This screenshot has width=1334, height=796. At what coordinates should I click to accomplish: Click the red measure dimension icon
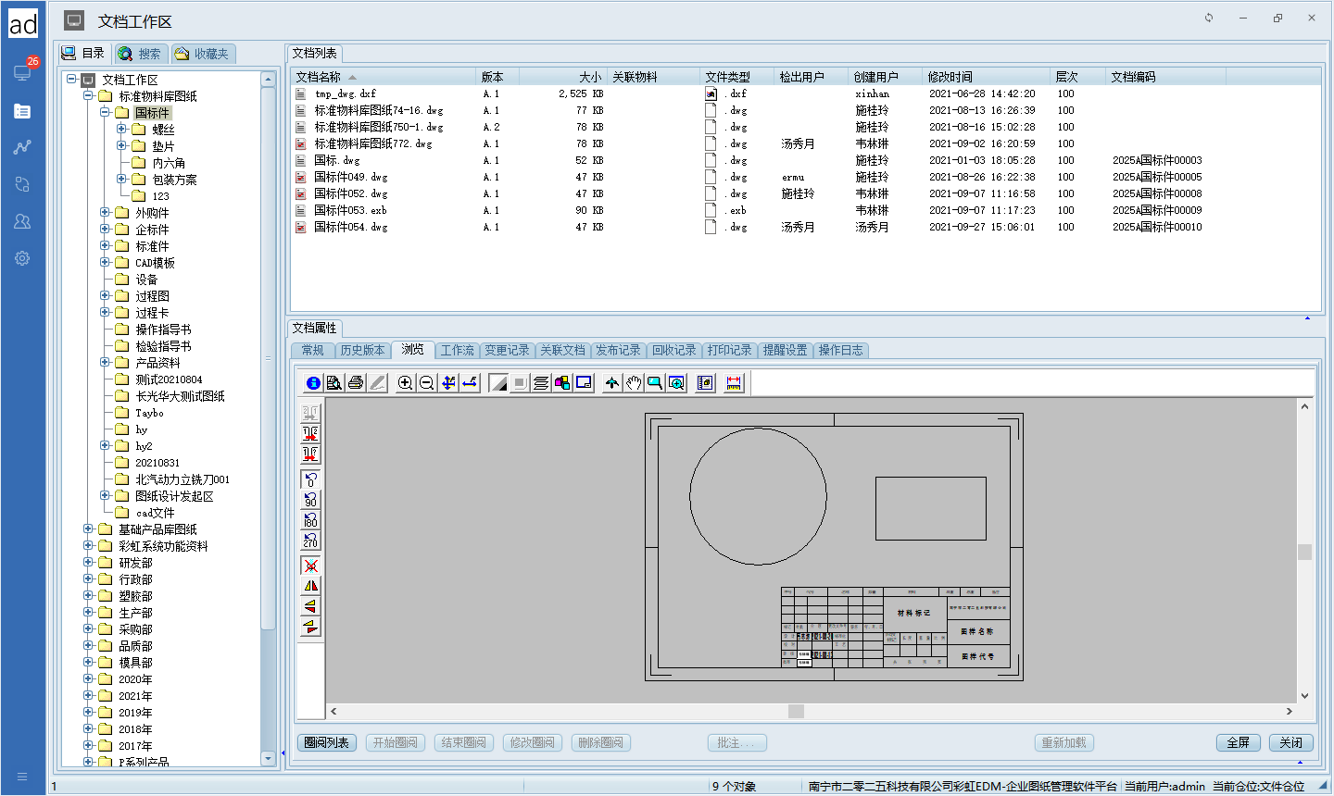click(734, 383)
